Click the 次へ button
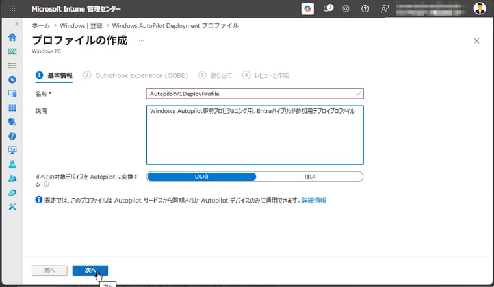Image resolution: width=494 pixels, height=287 pixels. click(x=90, y=270)
